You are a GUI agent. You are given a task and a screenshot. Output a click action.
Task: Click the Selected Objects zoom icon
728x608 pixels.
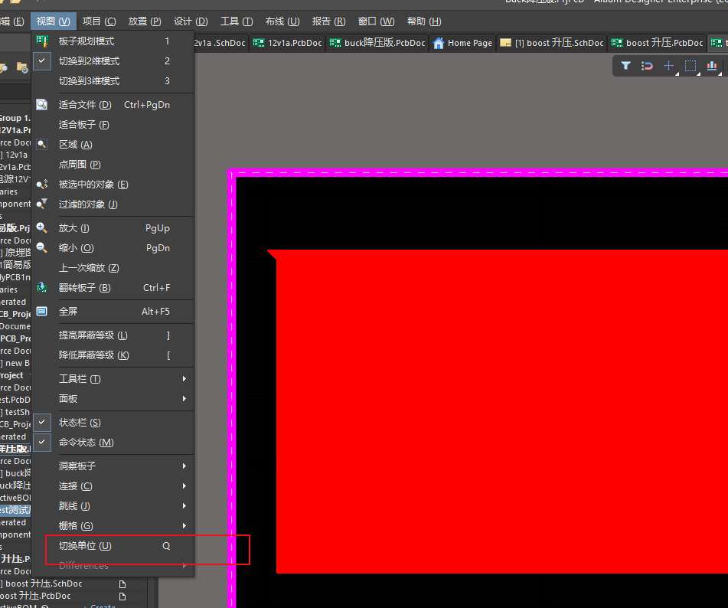42,185
